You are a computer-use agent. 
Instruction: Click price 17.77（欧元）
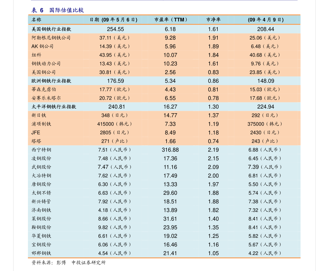(x=115, y=89)
